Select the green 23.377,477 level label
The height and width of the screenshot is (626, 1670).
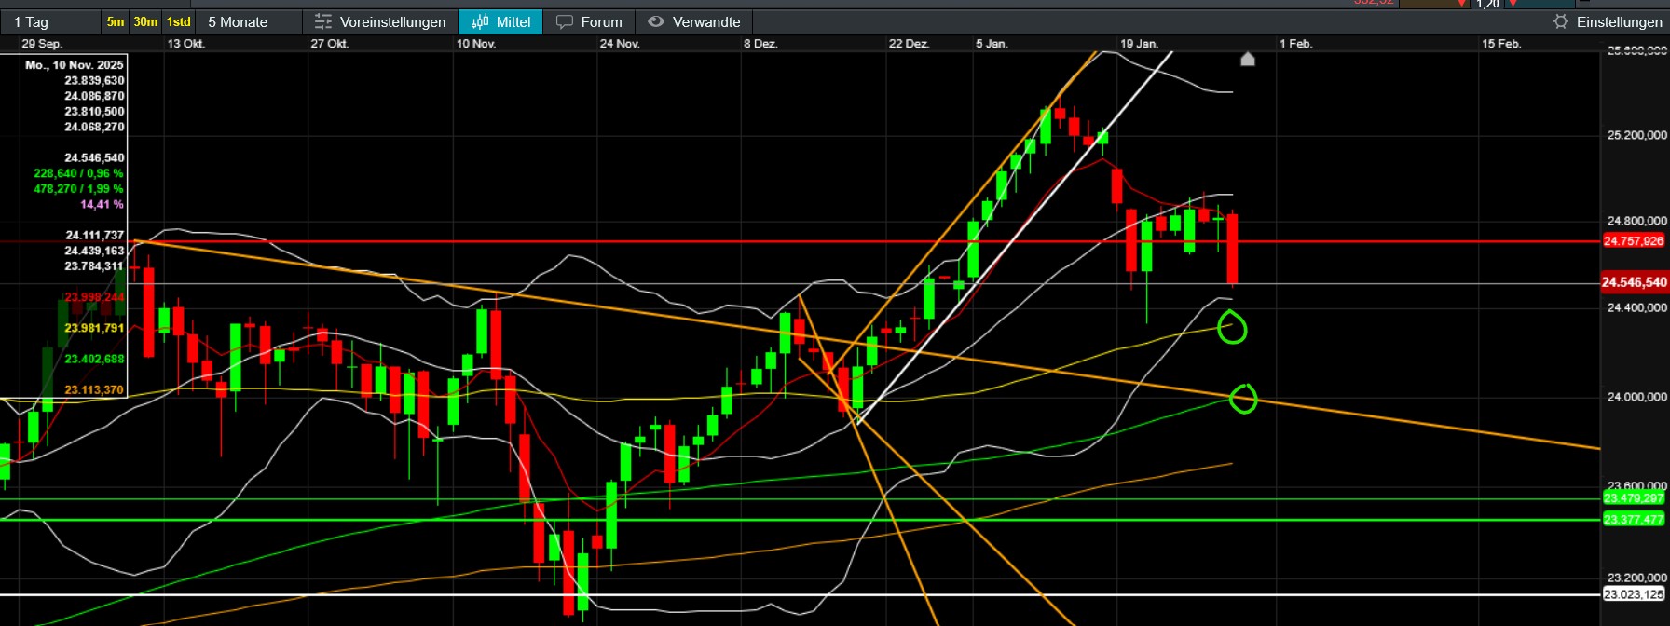coord(1634,520)
